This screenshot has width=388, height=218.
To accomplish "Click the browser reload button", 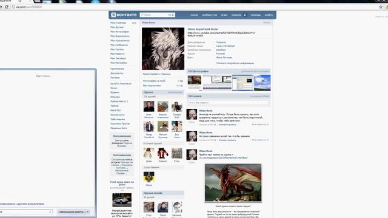I will pyautogui.click(x=7, y=7).
